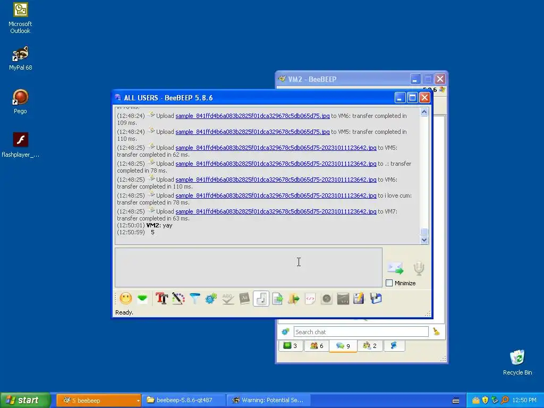Select MyPal 68 desktop shortcut
The height and width of the screenshot is (408, 544).
pyautogui.click(x=20, y=58)
